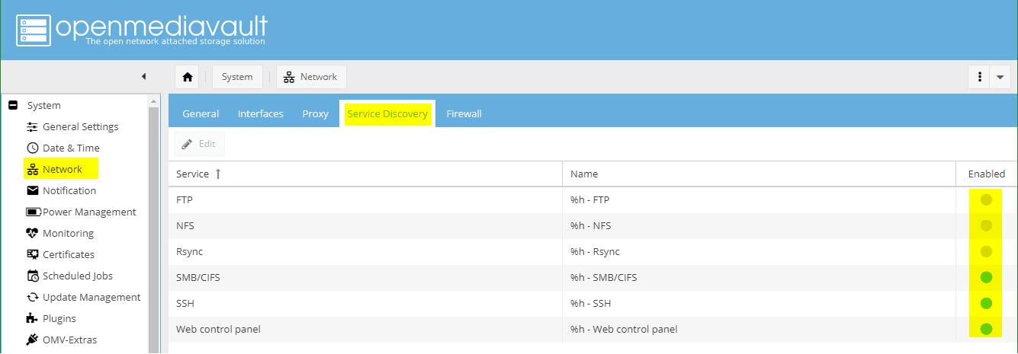Screen dimensions: 1018x354
Task: Open Monitoring in sidebar
Action: pyautogui.click(x=68, y=234)
